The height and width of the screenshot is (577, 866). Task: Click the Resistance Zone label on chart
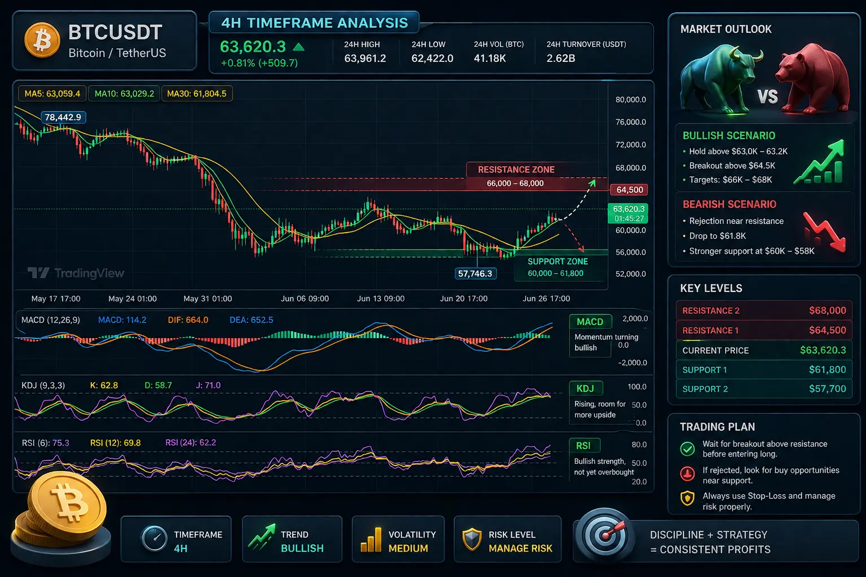pos(516,170)
